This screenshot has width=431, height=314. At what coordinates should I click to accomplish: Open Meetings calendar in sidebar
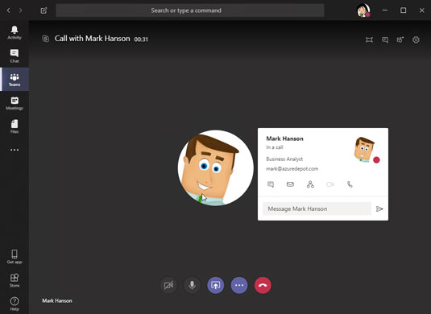[15, 103]
